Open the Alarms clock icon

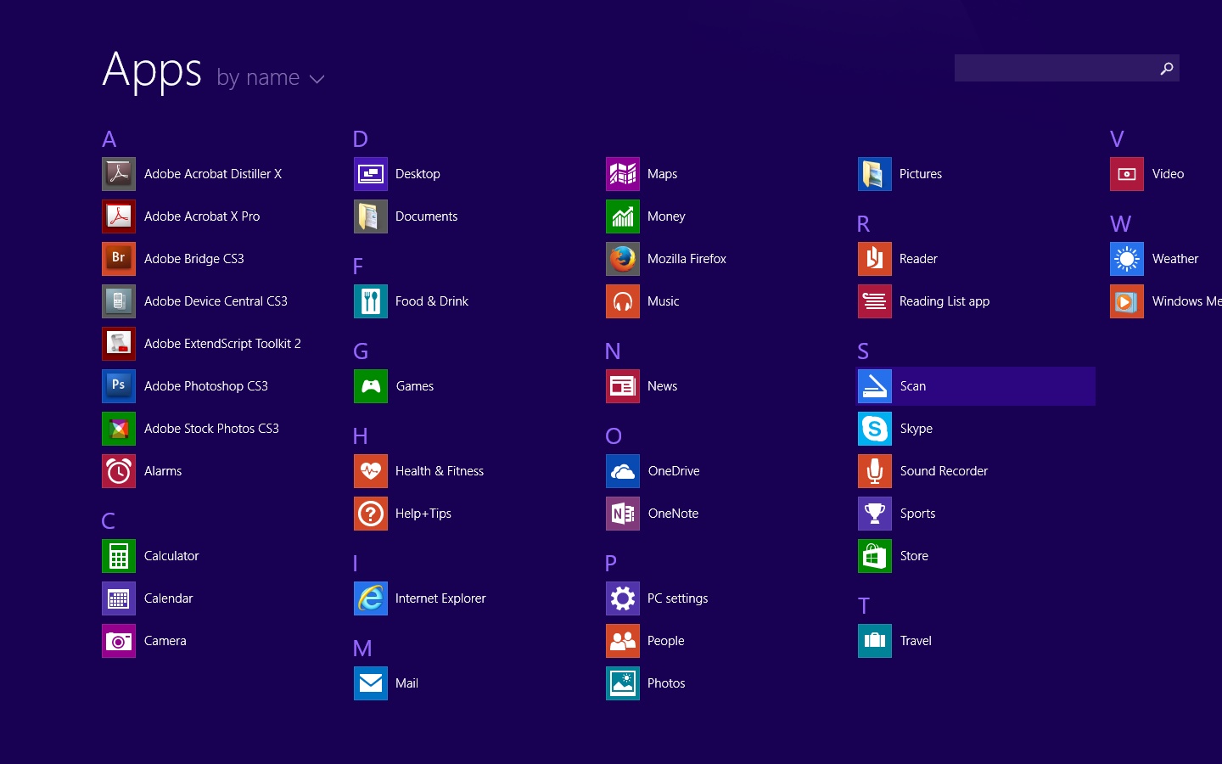[x=119, y=471]
